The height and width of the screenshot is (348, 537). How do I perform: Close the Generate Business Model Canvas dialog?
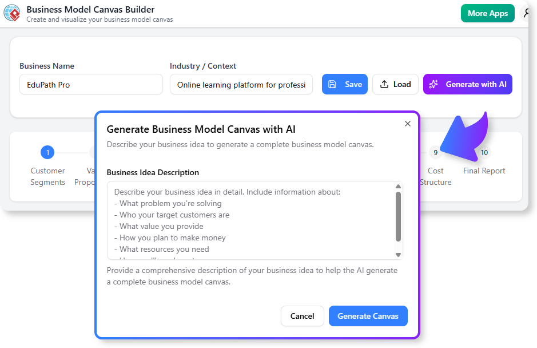pyautogui.click(x=407, y=124)
